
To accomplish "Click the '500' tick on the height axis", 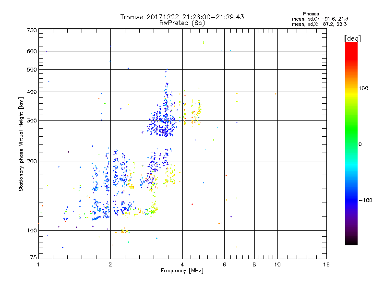I will coord(32,70).
